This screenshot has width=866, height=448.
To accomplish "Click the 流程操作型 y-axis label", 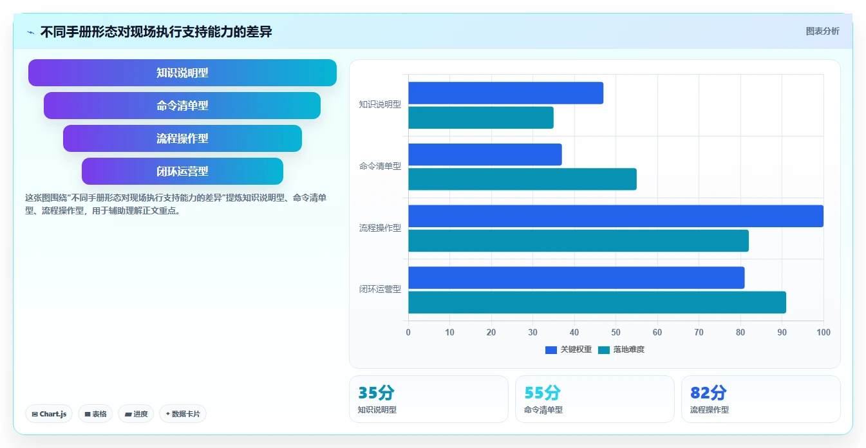I will tap(380, 228).
